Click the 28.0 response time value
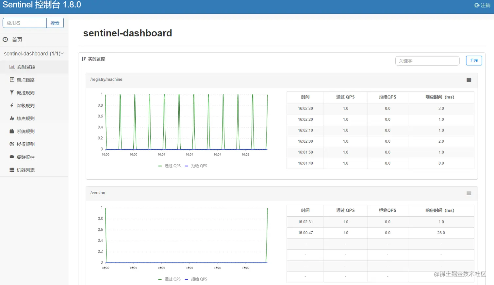Image resolution: width=494 pixels, height=285 pixels. pos(441,233)
